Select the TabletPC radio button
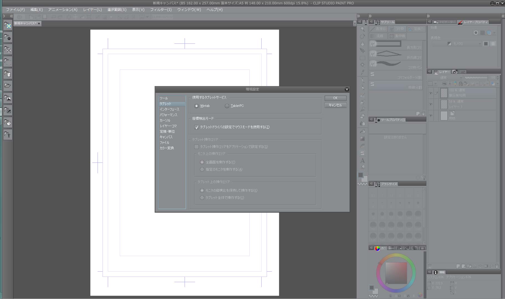505x299 pixels. (x=227, y=106)
